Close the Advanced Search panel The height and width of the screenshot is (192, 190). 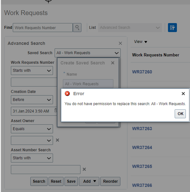120,43
